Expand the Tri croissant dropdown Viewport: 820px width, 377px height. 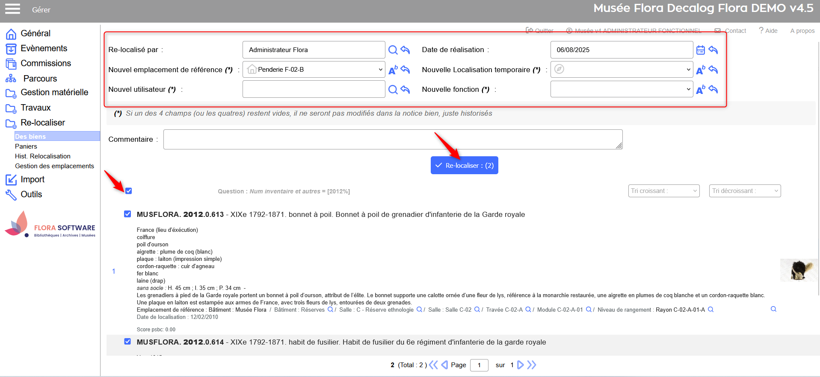click(x=663, y=191)
